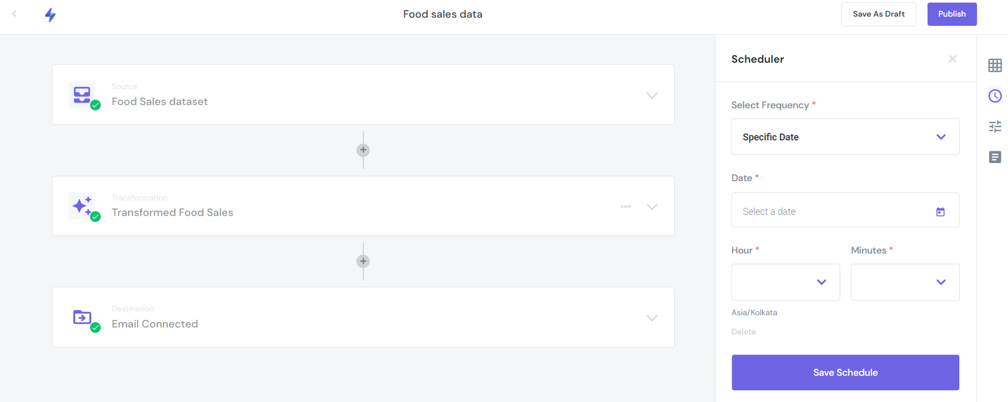Click the lightning bolt app logo
Viewport: 1008px width, 402px height.
tap(50, 16)
